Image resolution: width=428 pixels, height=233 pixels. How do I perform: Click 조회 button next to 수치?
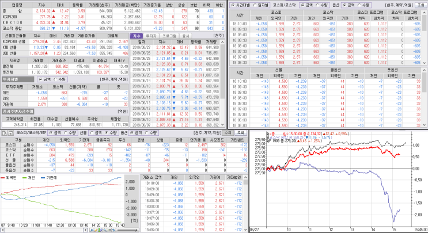pos(240,133)
